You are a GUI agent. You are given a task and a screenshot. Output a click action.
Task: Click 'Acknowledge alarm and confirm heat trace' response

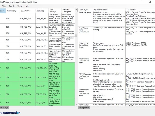pos(109,34)
